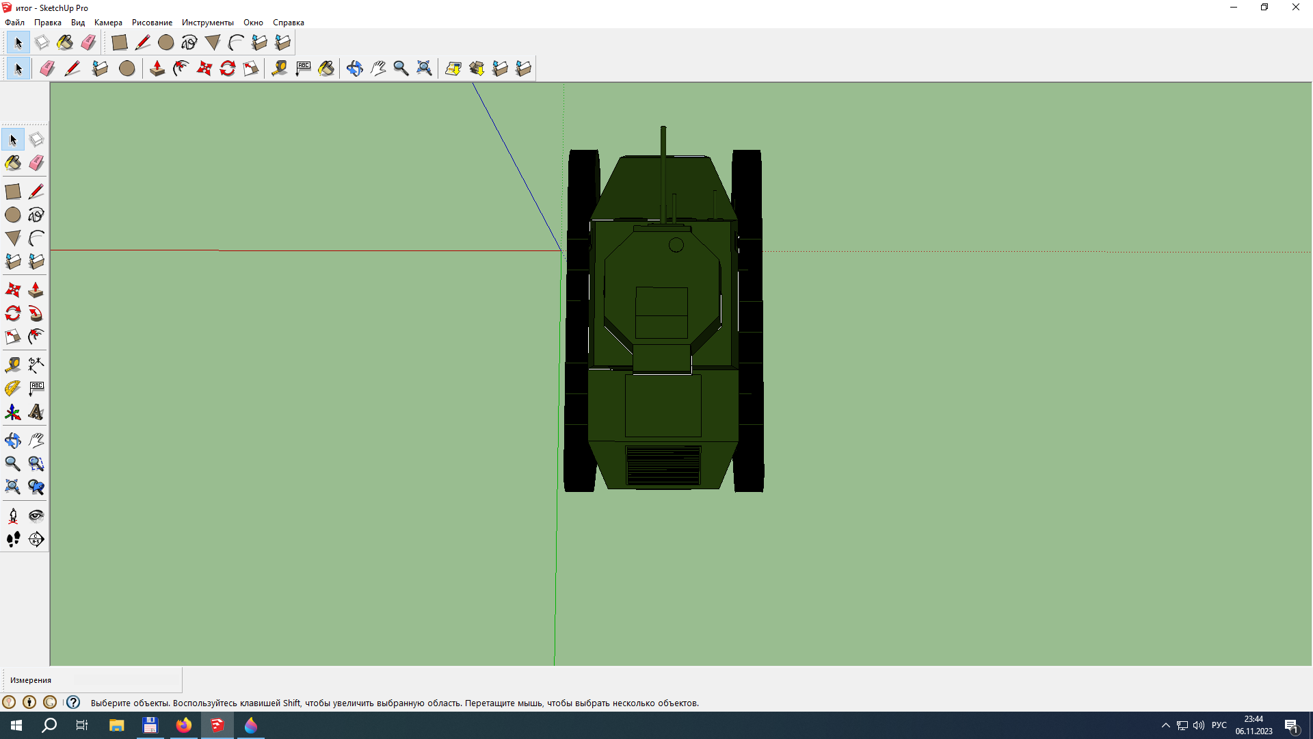
Task: Select the Position Camera tool
Action: click(x=12, y=516)
